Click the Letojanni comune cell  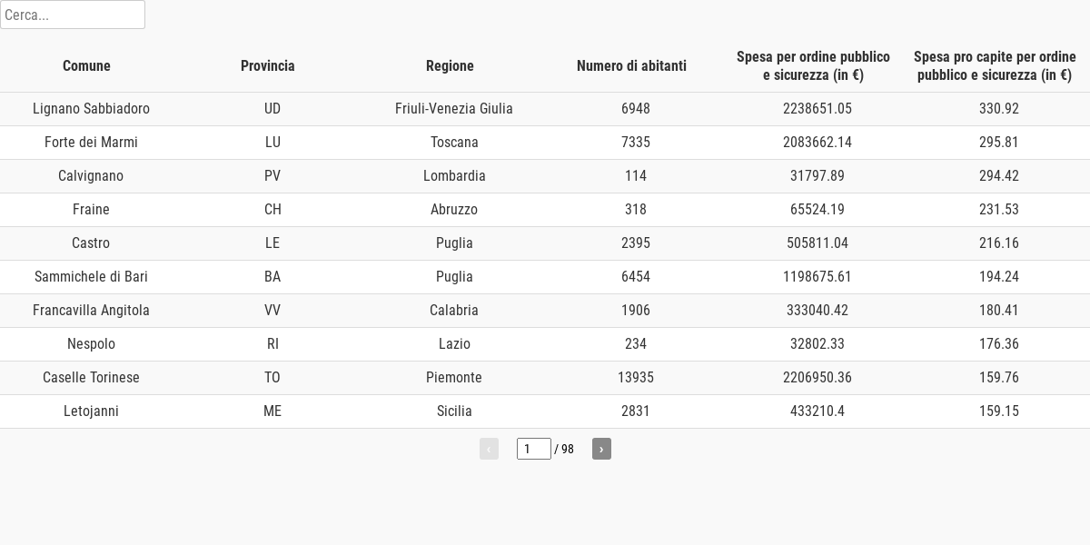[x=91, y=411]
